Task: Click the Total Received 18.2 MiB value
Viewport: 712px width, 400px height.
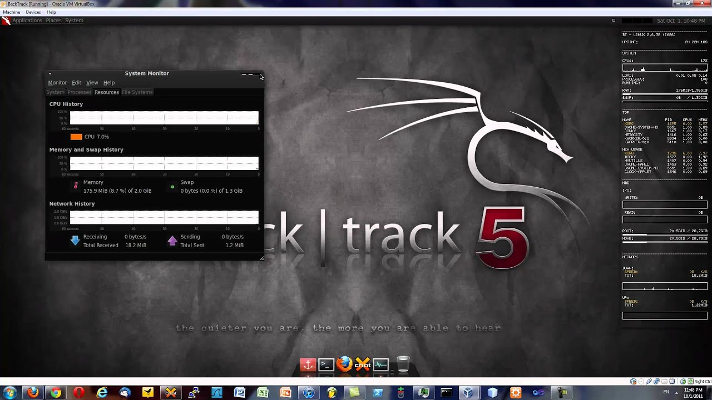Action: [x=136, y=245]
